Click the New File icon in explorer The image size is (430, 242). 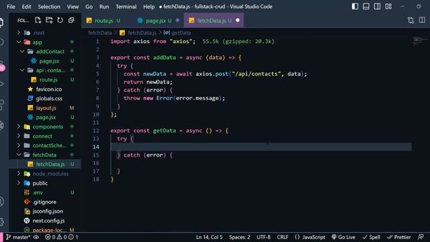click(38, 20)
